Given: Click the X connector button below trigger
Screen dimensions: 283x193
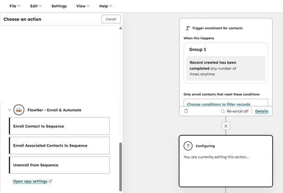Looking at the screenshot, I should click(x=226, y=126).
